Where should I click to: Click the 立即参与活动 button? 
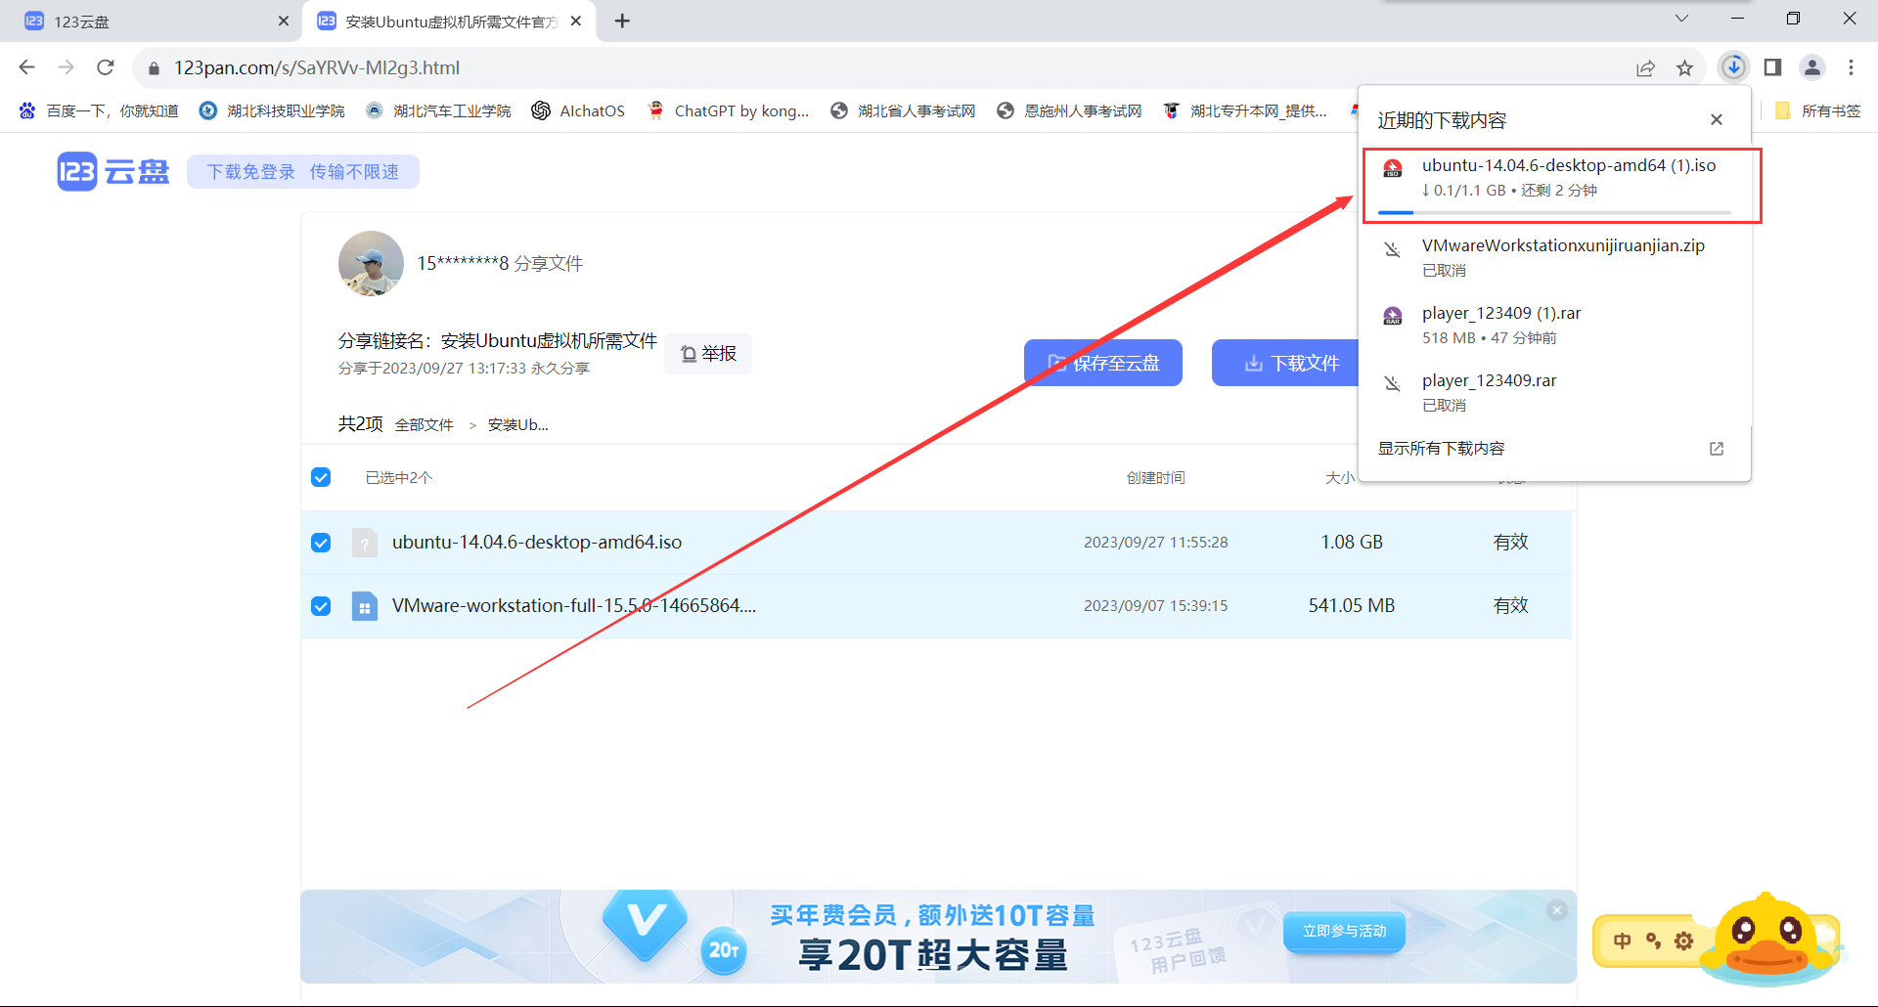[1344, 931]
